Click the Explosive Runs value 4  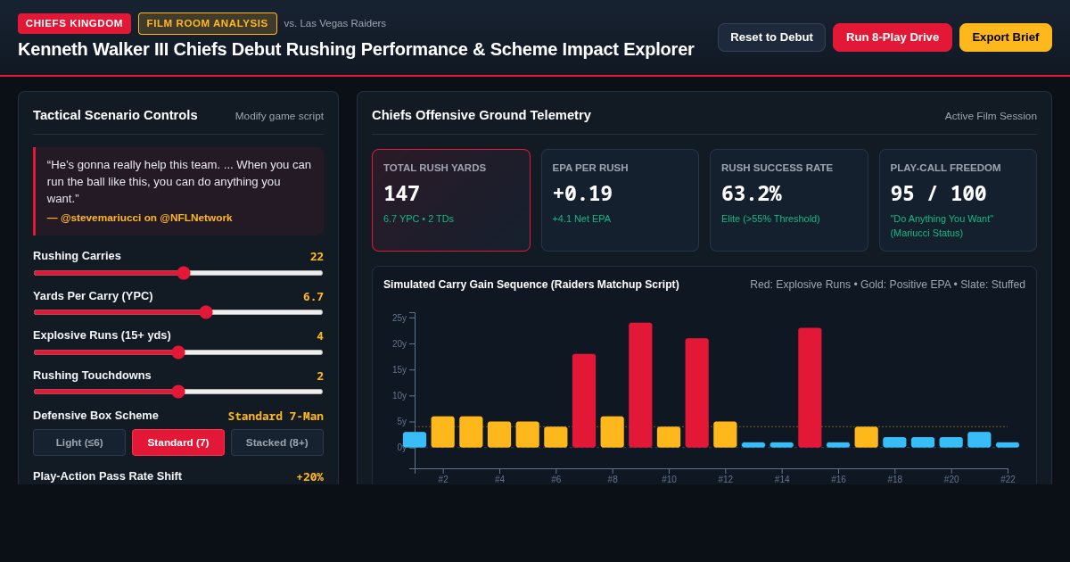point(320,335)
